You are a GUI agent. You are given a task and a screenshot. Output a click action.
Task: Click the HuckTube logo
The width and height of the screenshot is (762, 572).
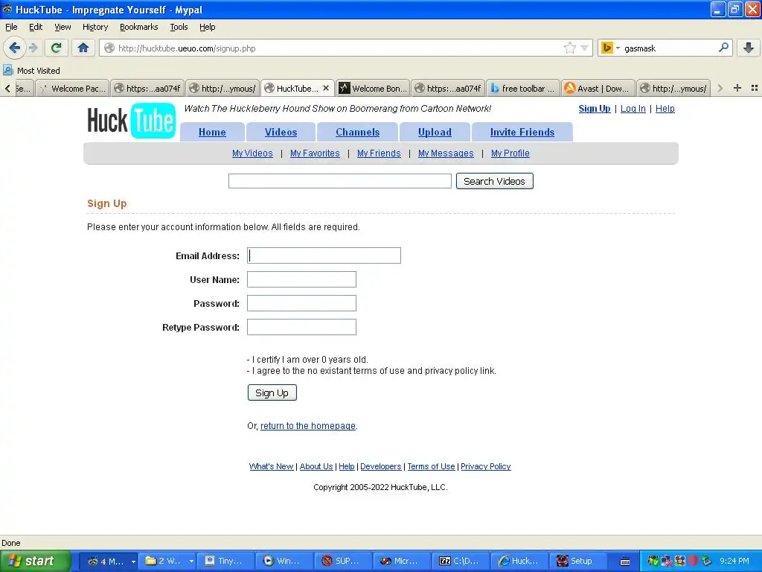click(x=131, y=120)
